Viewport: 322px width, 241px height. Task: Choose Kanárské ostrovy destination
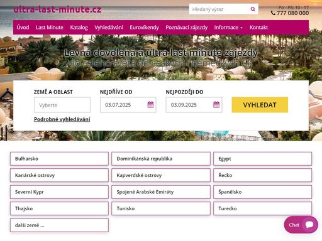click(59, 175)
